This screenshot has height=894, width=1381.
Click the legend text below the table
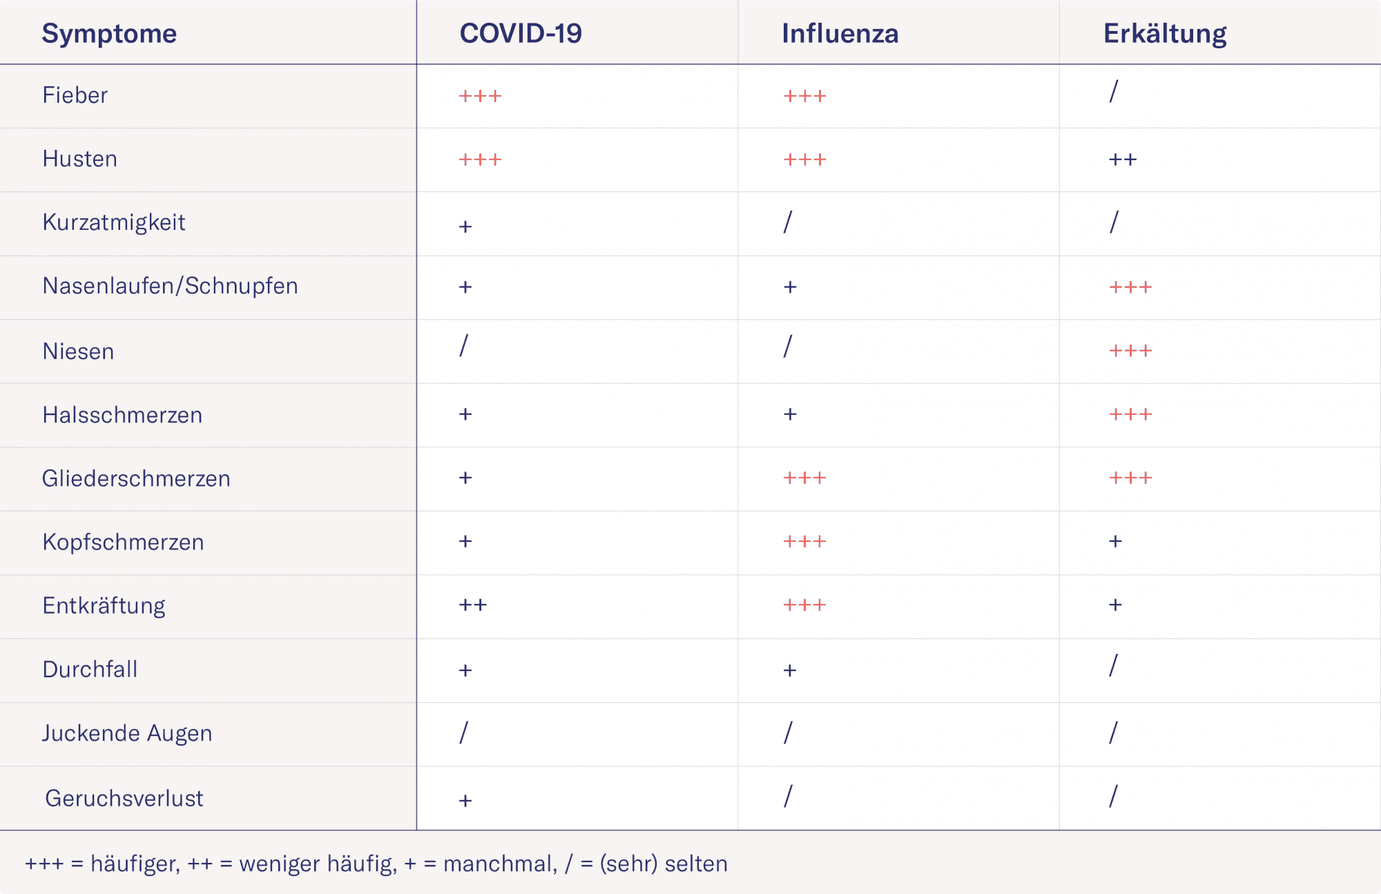pos(376,864)
